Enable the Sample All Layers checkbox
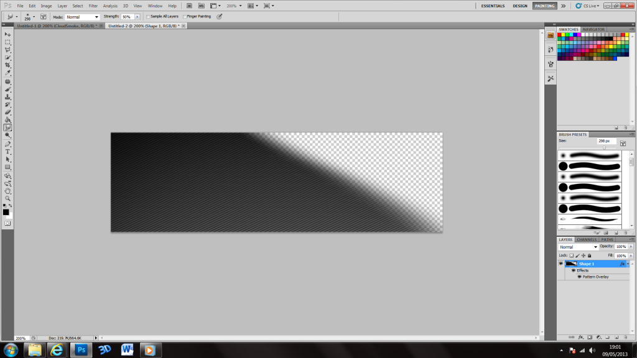Screen dimensions: 637x358 tap(147, 17)
